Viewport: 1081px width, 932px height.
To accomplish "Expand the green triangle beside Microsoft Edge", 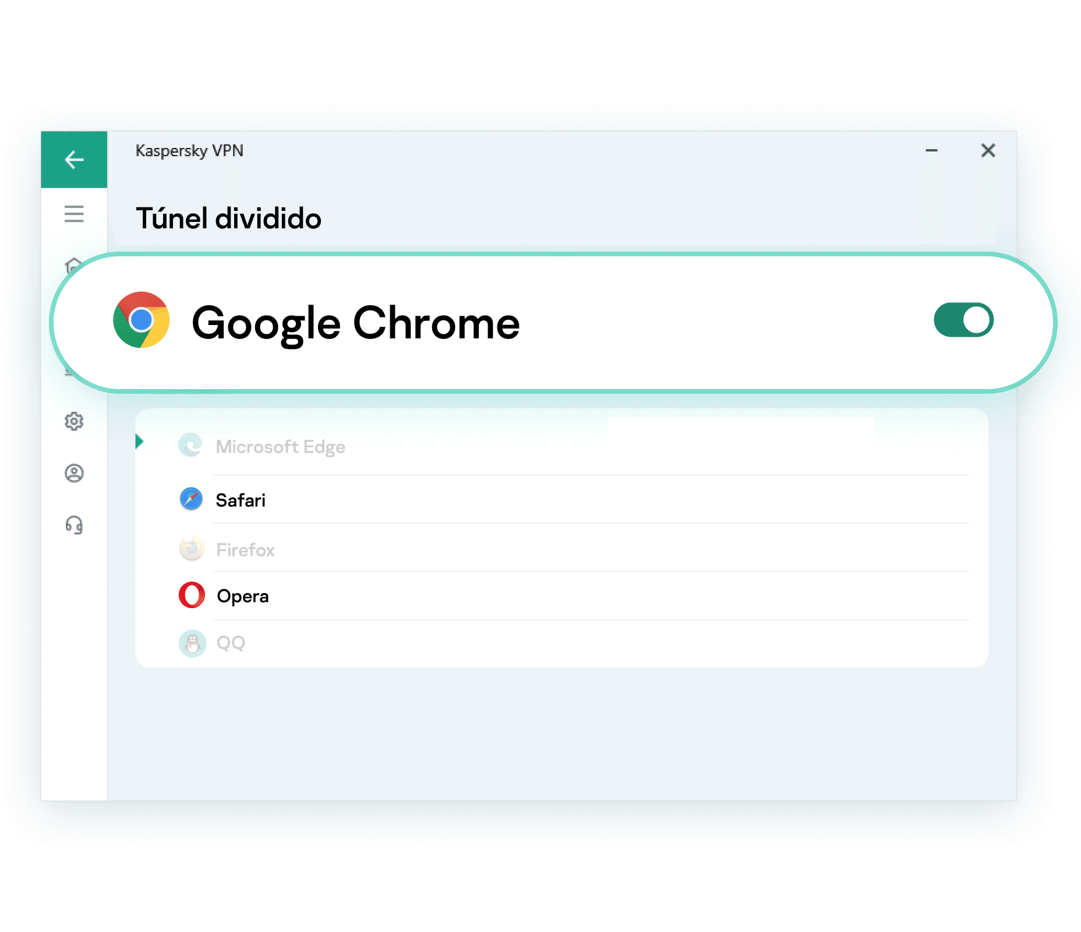I will pyautogui.click(x=139, y=442).
